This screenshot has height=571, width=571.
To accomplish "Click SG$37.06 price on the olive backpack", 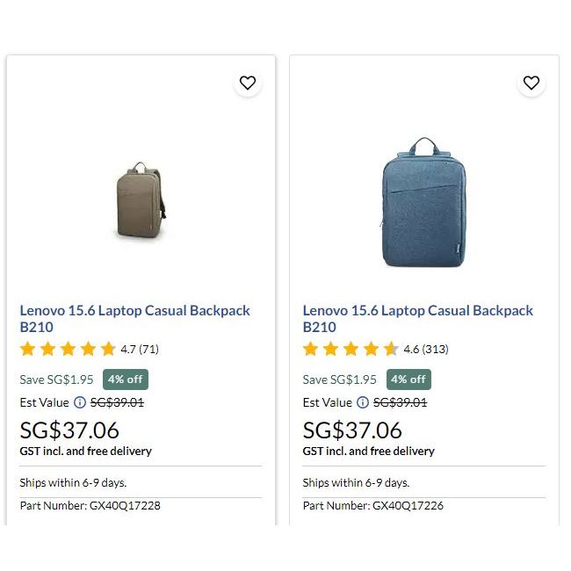I will (69, 430).
